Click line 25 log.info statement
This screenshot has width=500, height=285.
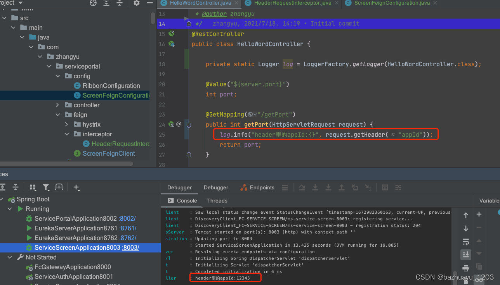tap(326, 134)
